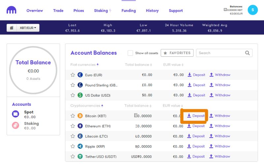This screenshot has height=164, width=264.
Task: Sort by Cryptocurrencies column
Action: point(87,106)
